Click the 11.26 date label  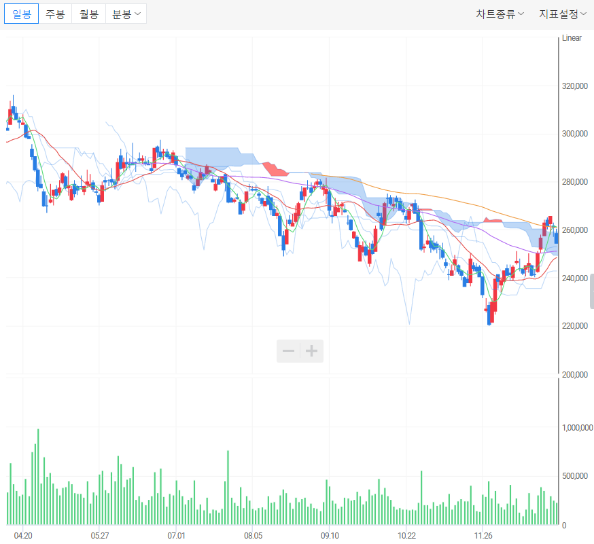point(483,536)
